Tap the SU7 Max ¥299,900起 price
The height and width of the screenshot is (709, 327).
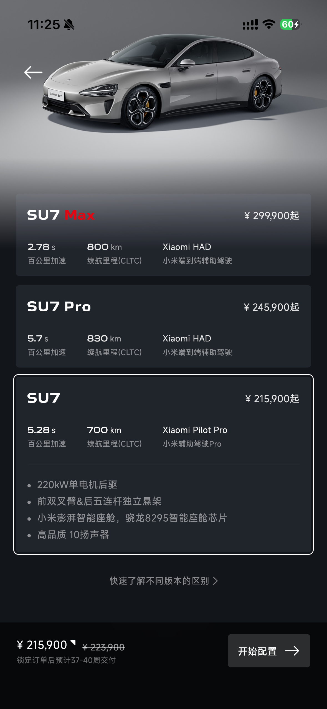(272, 216)
